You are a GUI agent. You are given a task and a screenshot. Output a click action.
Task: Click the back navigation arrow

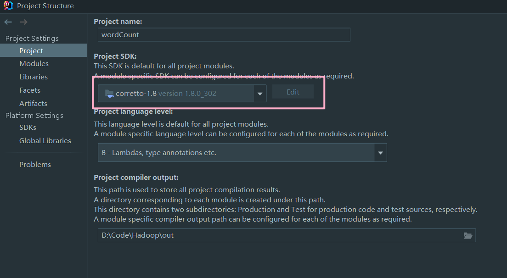point(8,22)
